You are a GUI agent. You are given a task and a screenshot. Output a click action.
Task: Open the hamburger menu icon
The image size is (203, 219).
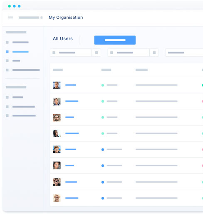(10, 18)
